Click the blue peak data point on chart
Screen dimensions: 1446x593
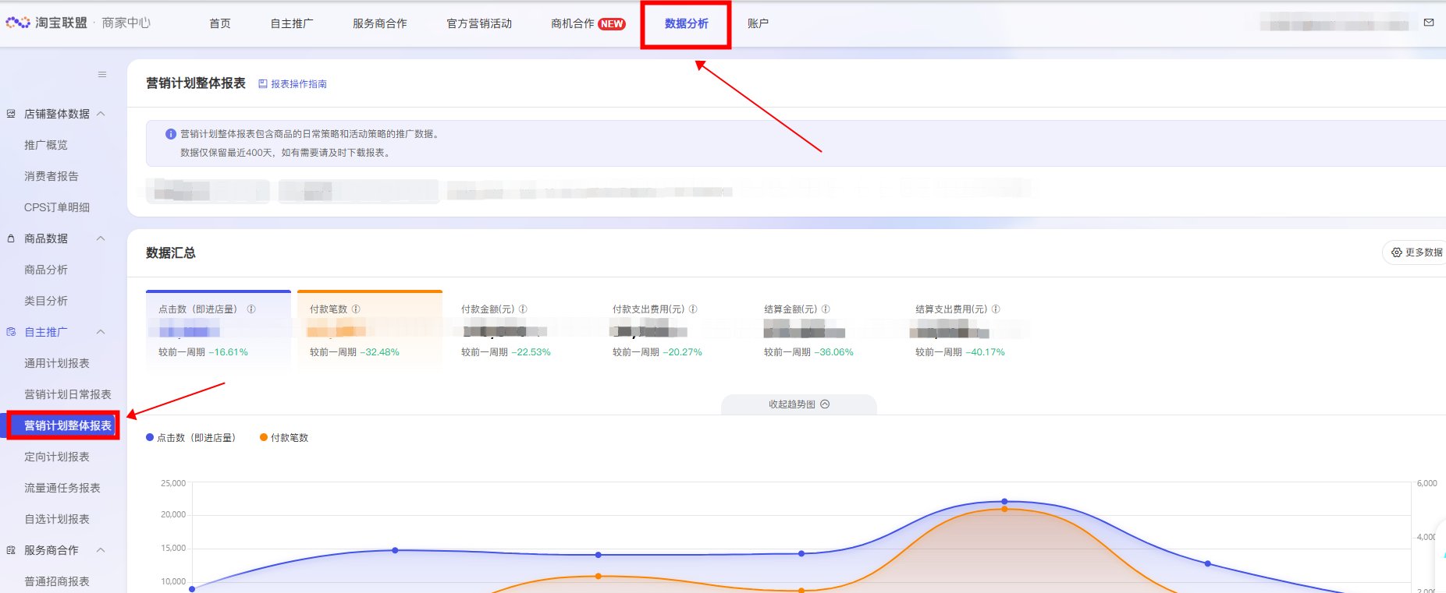click(x=1004, y=502)
